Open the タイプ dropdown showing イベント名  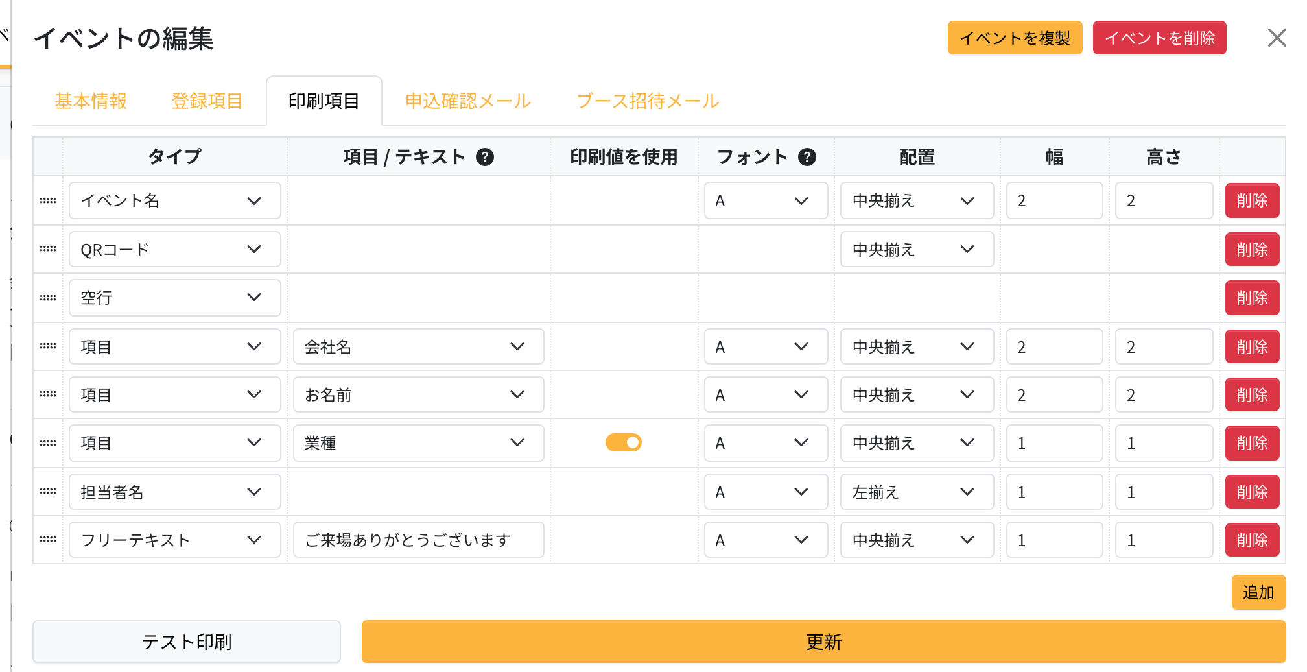pyautogui.click(x=175, y=200)
